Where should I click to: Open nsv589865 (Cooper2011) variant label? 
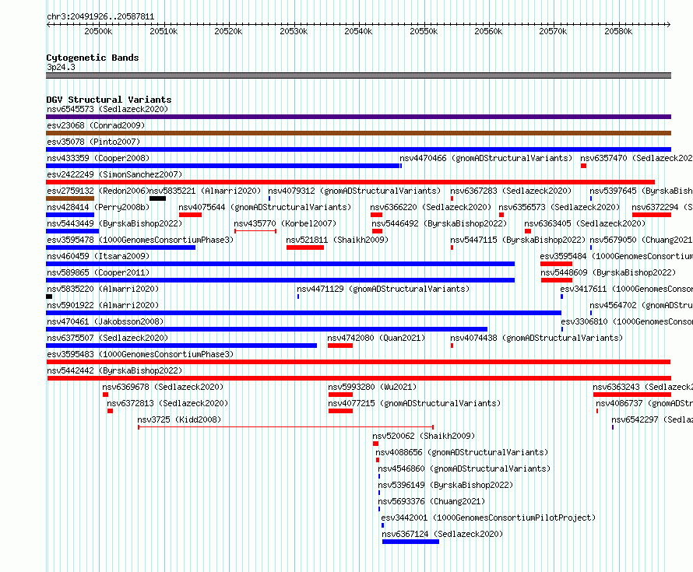98,272
